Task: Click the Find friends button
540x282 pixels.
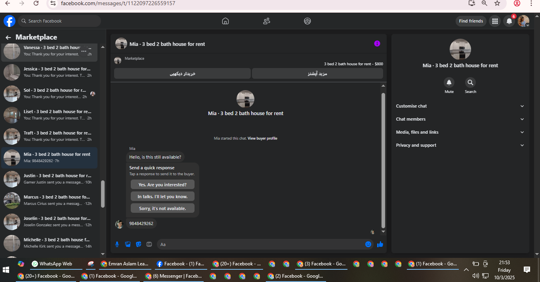Action: click(x=471, y=21)
